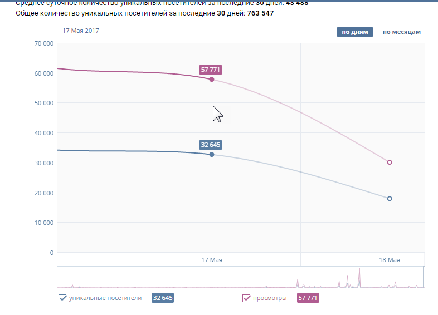Click the filled pink data point on 17 Мая
Image resolution: width=438 pixels, height=315 pixels.
click(212, 80)
